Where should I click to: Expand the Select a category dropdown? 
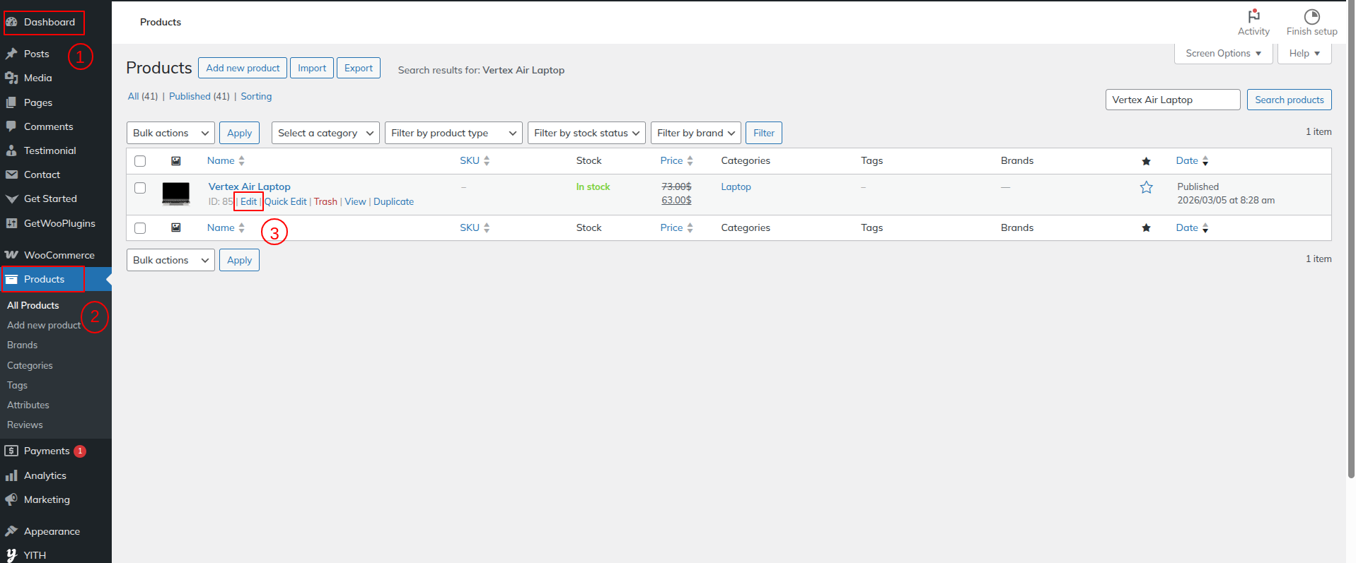[x=325, y=133]
